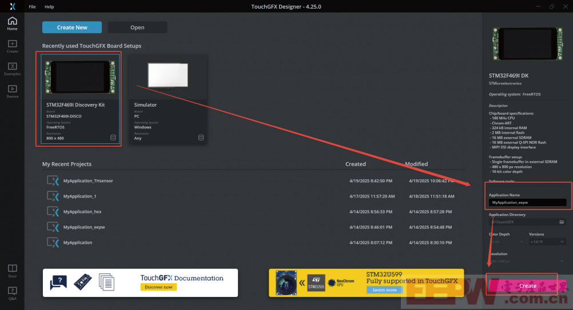The height and width of the screenshot is (310, 573).
Task: Open Q&A from the sidebar
Action: click(12, 293)
